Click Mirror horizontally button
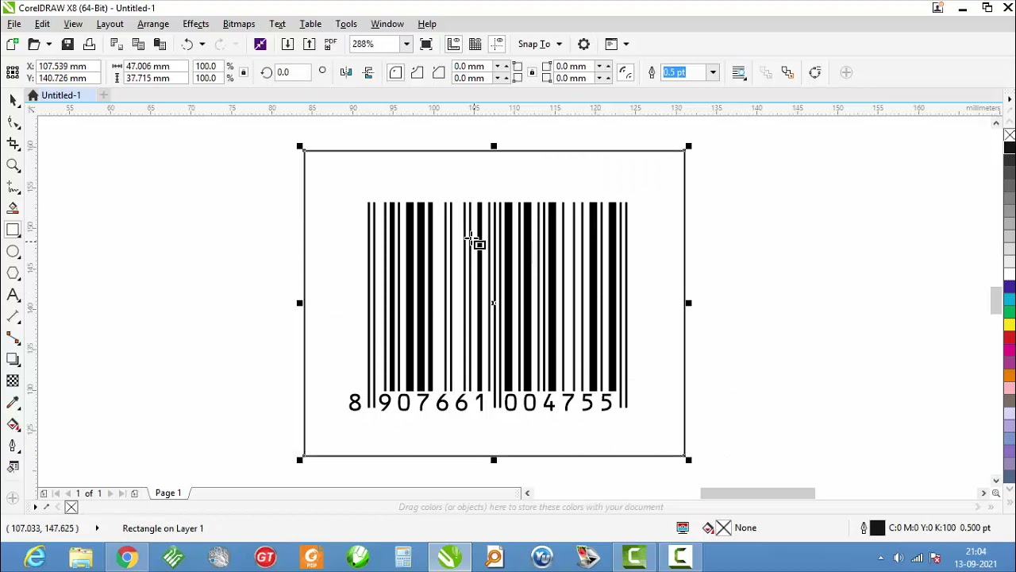Screen dimensions: 1016x572 tap(346, 72)
